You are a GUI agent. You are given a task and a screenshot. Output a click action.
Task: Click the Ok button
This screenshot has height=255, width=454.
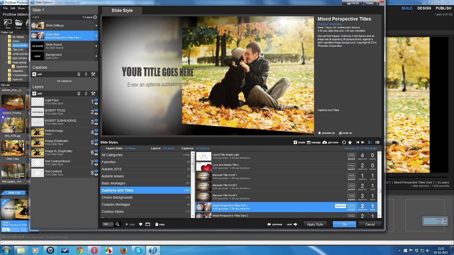pyautogui.click(x=344, y=224)
